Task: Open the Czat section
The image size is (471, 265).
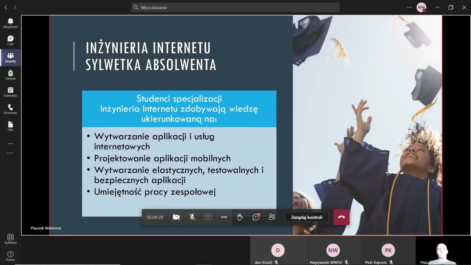Action: pos(10,40)
